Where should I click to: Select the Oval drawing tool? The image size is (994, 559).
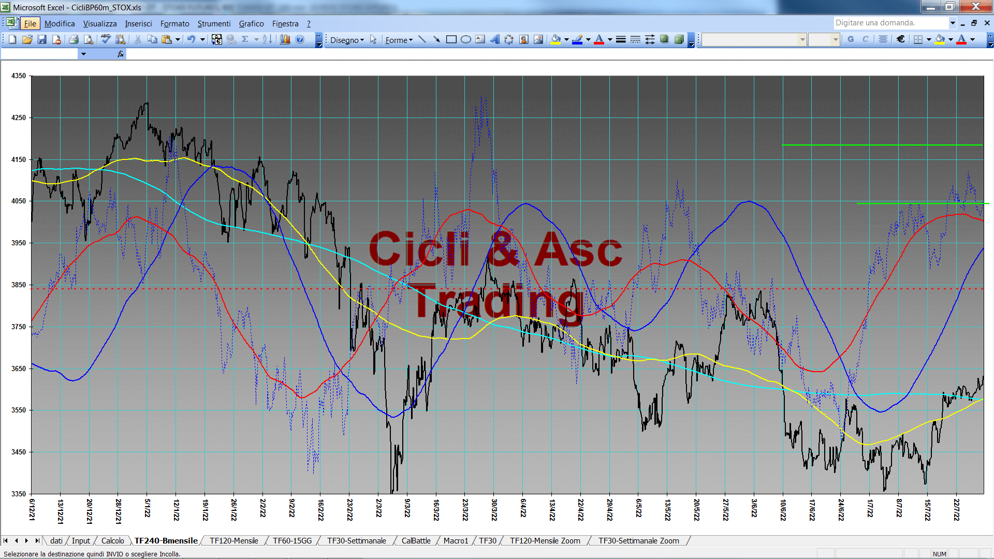click(466, 39)
